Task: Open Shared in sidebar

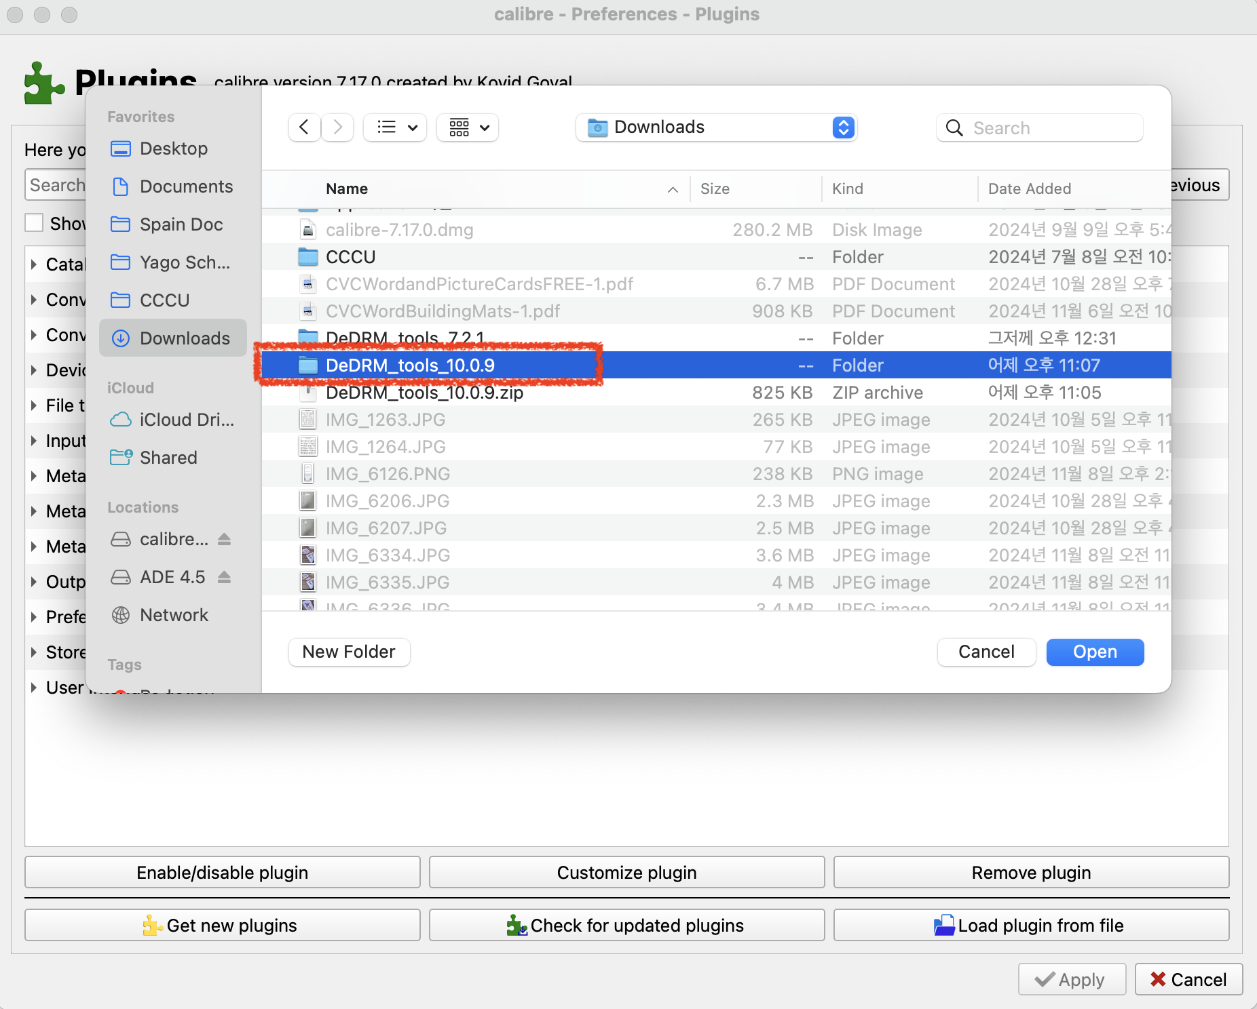Action: pos(172,458)
